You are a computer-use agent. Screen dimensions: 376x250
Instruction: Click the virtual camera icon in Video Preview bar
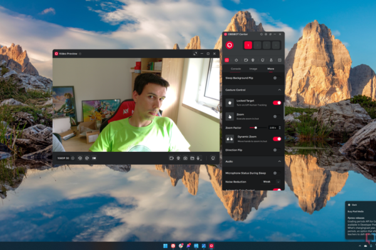click(171, 158)
